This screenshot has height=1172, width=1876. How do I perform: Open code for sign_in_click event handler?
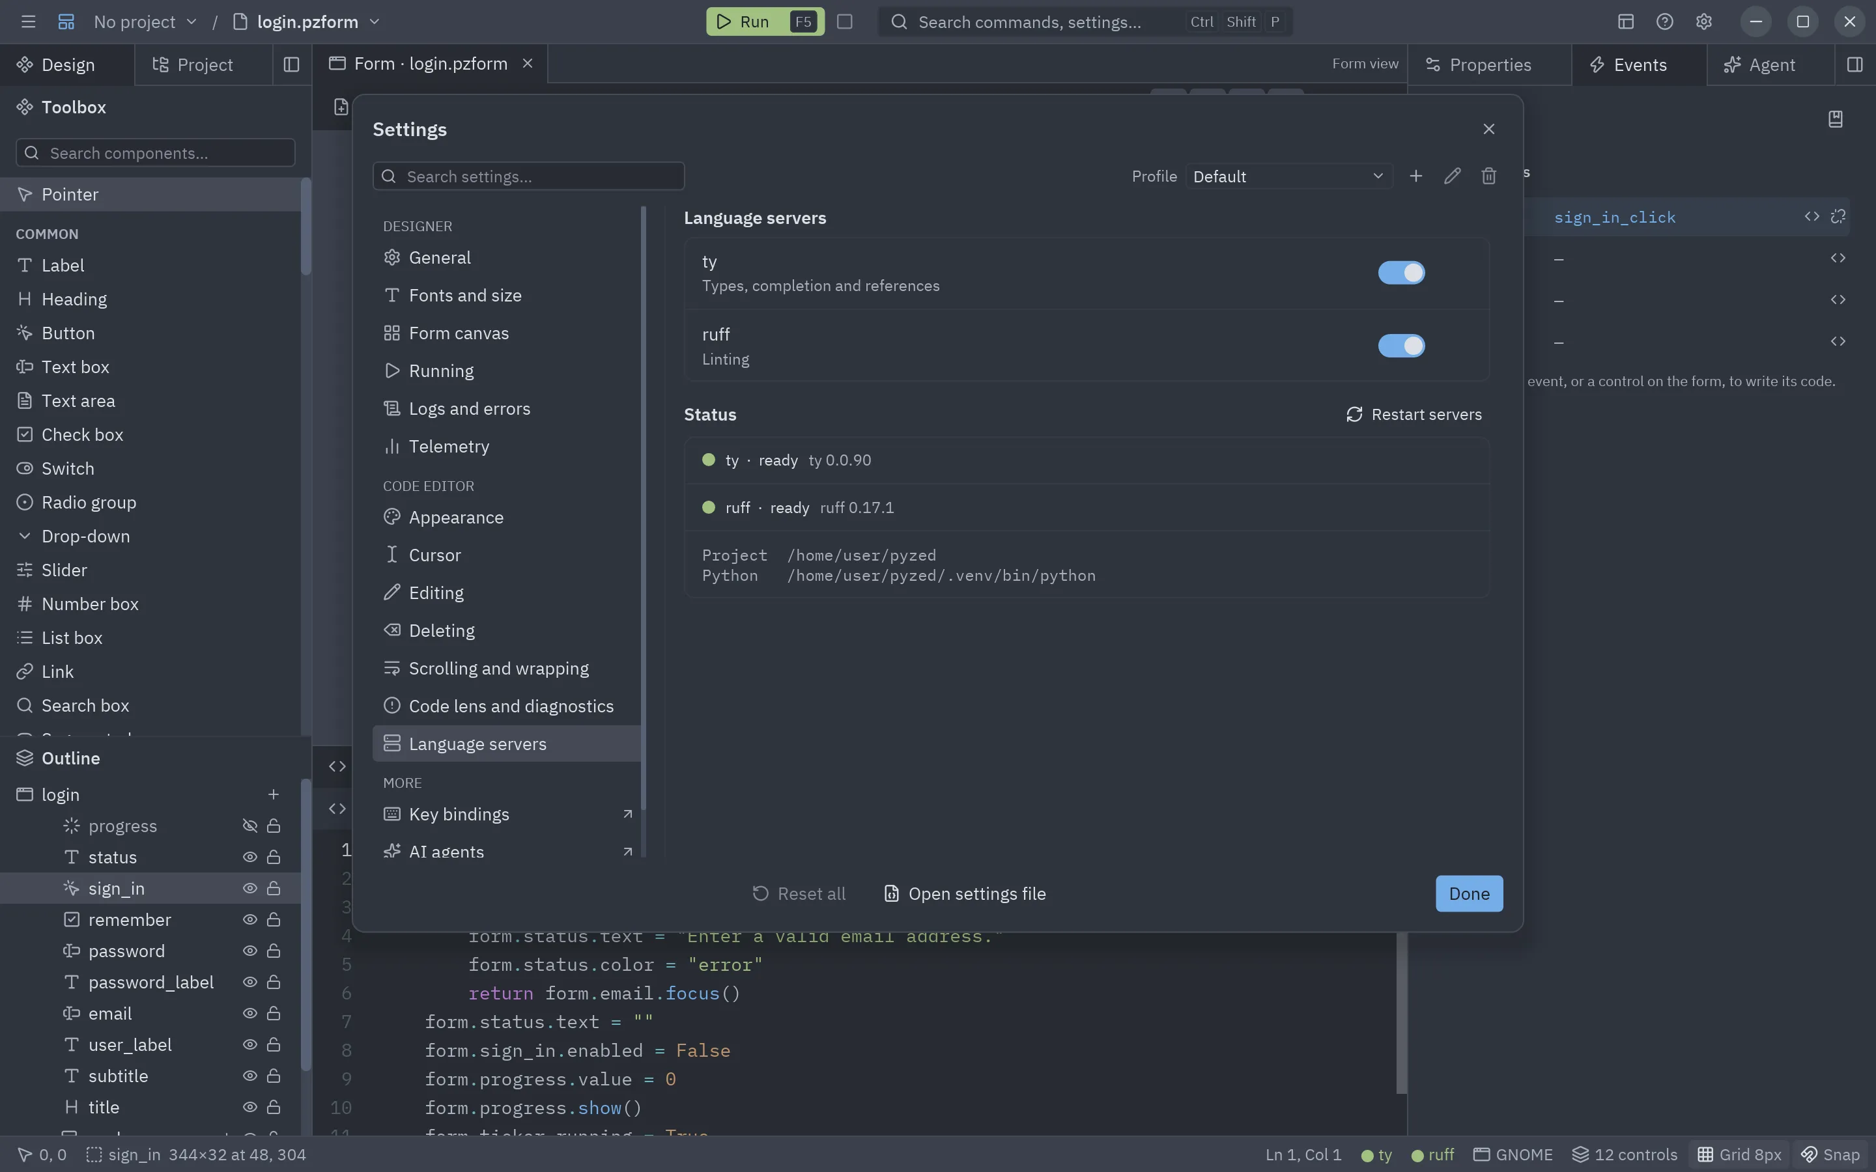pos(1812,217)
